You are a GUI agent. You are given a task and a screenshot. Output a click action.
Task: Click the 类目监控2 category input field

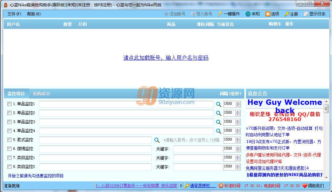[x=95, y=167]
